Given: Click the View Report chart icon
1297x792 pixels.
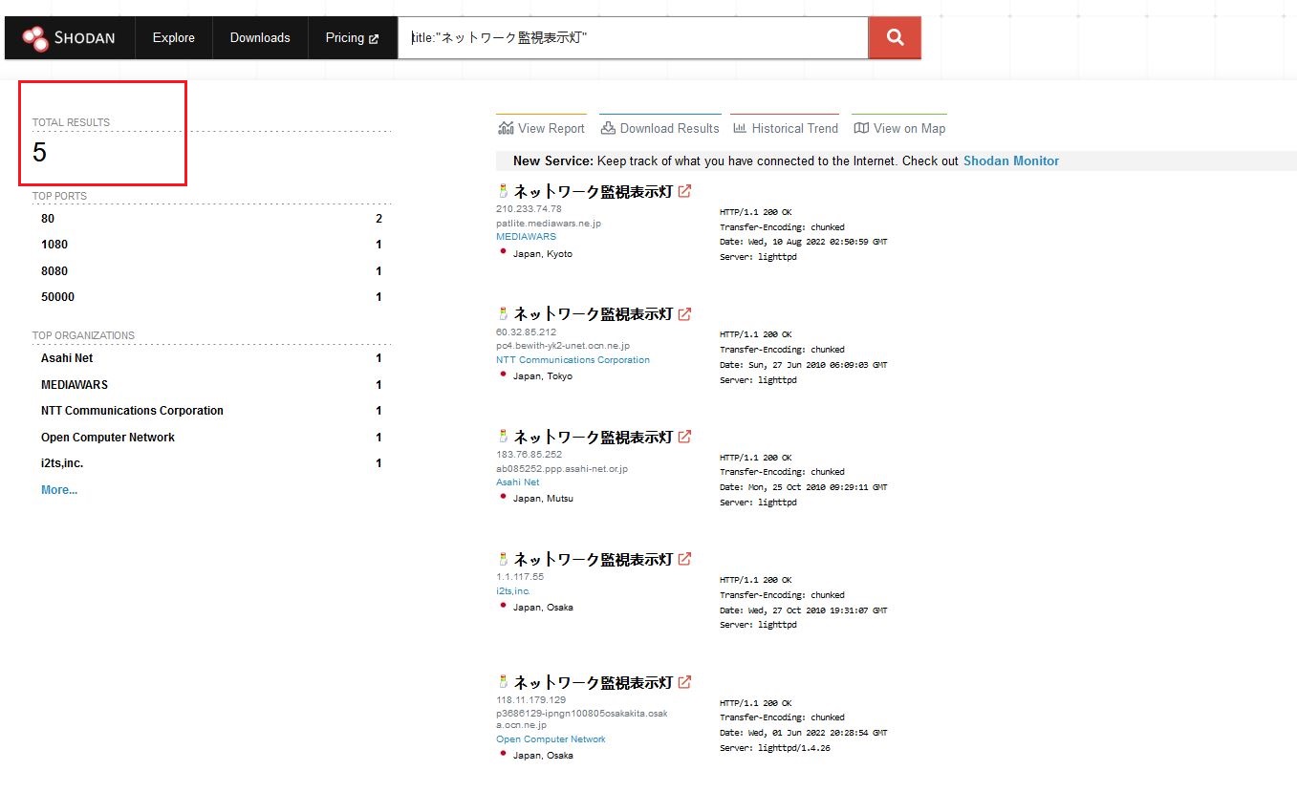Looking at the screenshot, I should pos(506,128).
